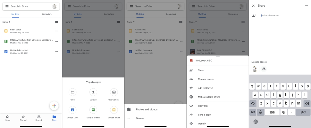Tap account avatar on screen with bottom navigation
This screenshot has height=128, width=311.
click(55, 6)
